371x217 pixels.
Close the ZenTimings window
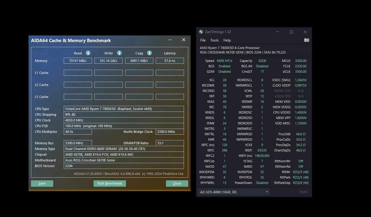[x=305, y=32]
